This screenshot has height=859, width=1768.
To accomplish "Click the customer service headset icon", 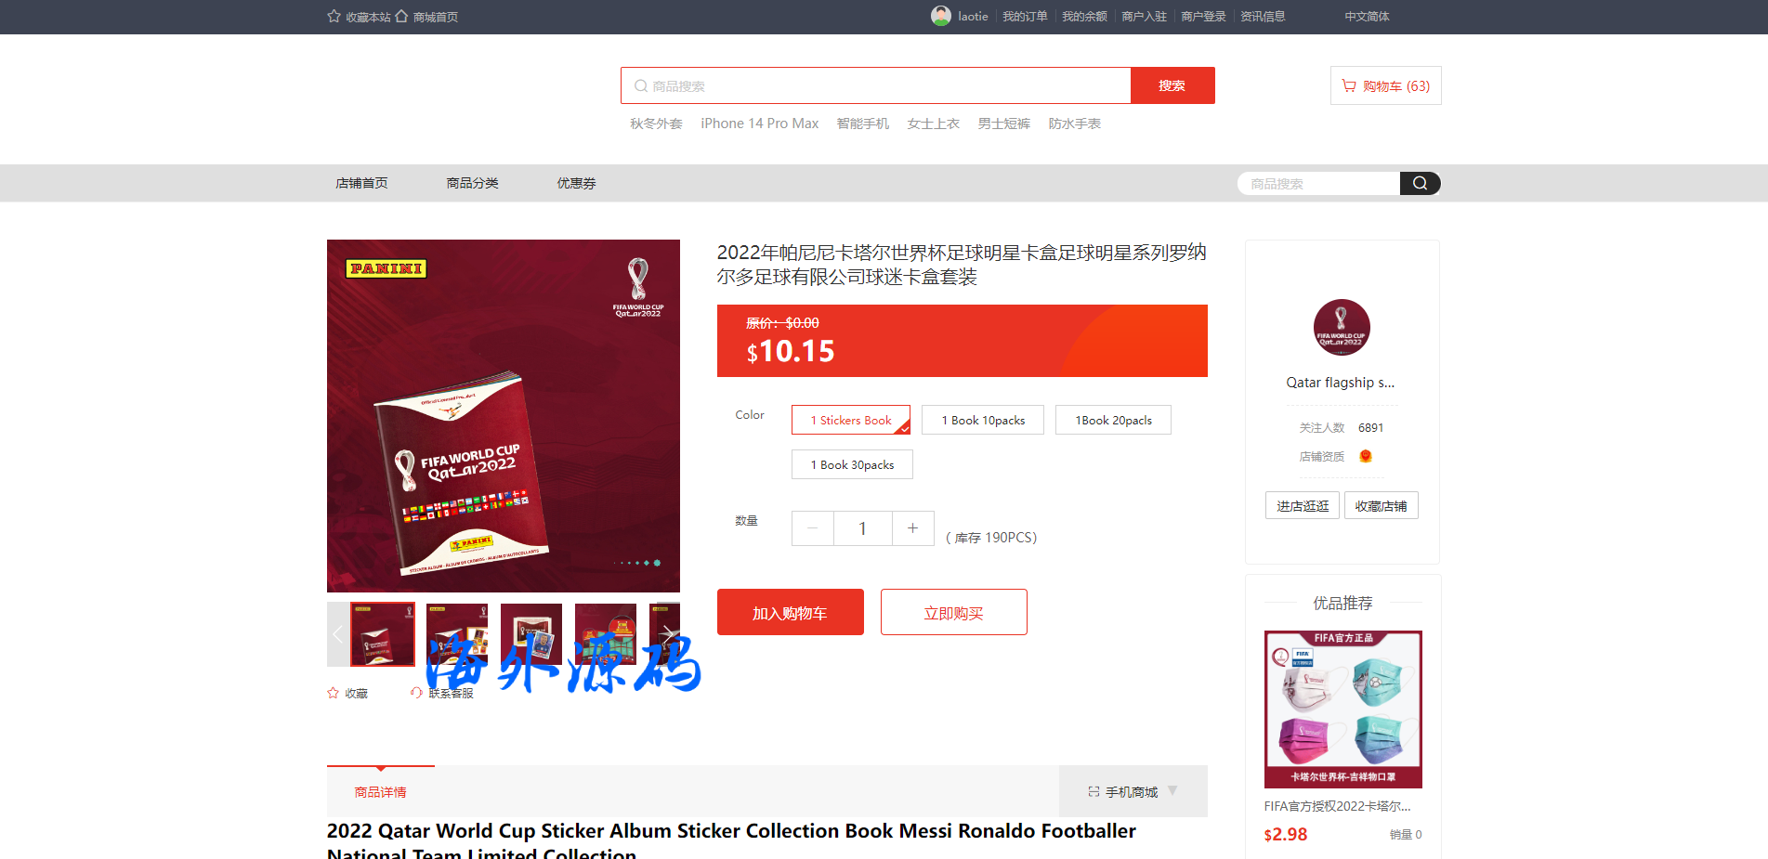I will [x=416, y=693].
